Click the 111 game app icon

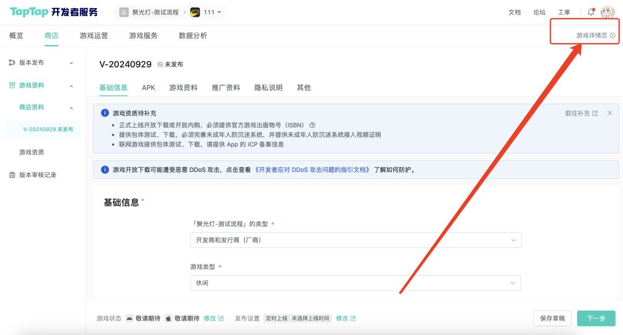click(195, 12)
